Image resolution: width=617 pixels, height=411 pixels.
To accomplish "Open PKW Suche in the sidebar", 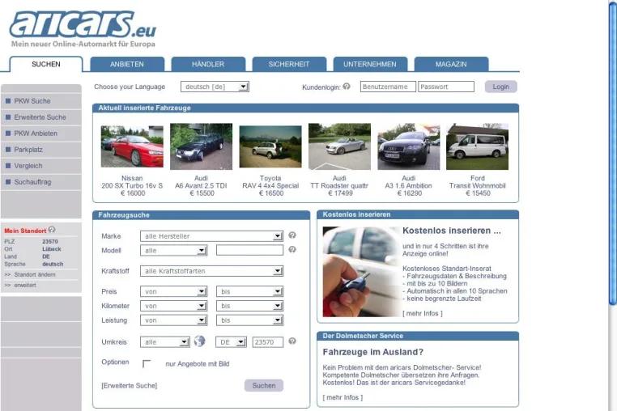I will click(41, 101).
